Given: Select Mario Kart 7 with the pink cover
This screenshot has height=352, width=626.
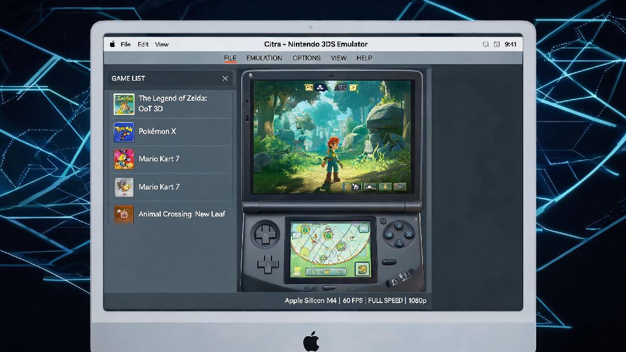Looking at the screenshot, I should pyautogui.click(x=171, y=159).
